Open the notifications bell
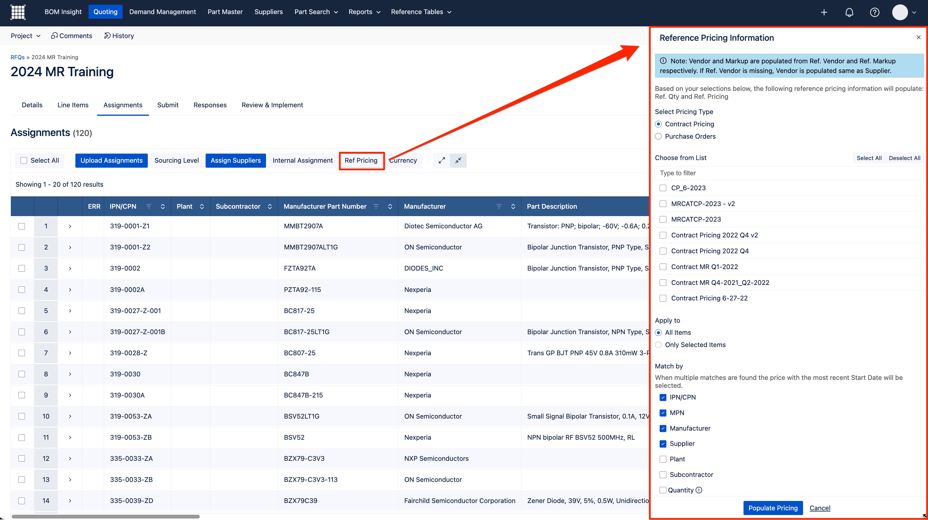The height and width of the screenshot is (520, 928). click(x=849, y=12)
